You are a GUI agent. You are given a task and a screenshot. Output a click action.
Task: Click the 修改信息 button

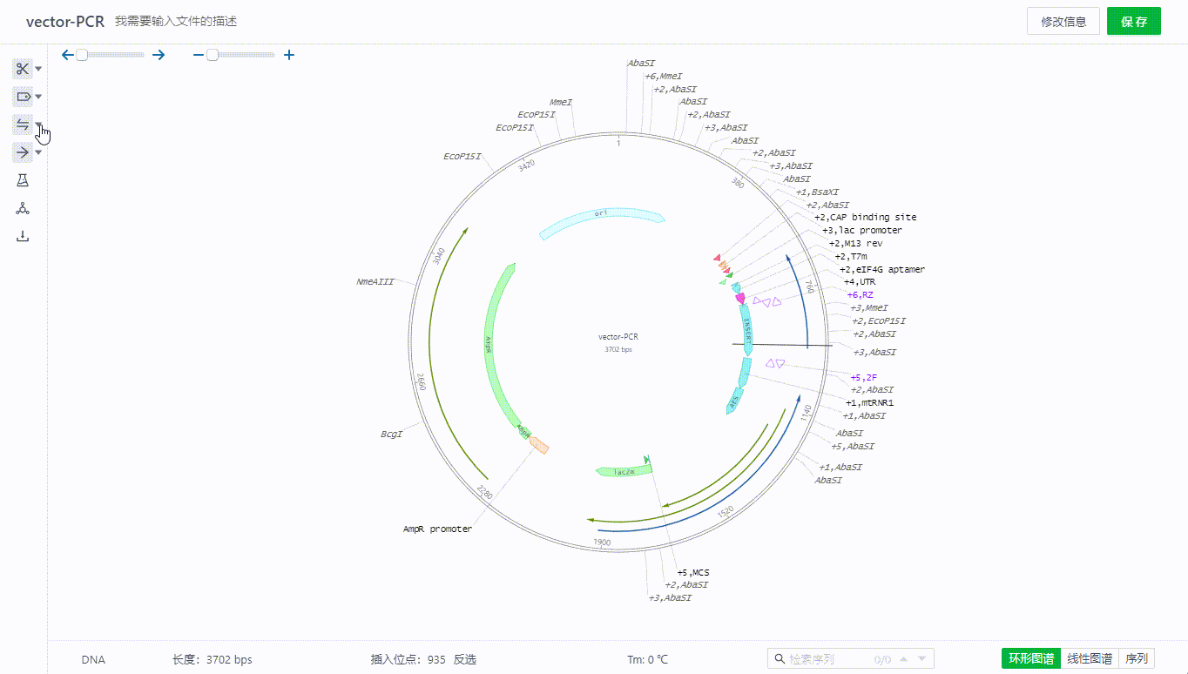tap(1063, 22)
